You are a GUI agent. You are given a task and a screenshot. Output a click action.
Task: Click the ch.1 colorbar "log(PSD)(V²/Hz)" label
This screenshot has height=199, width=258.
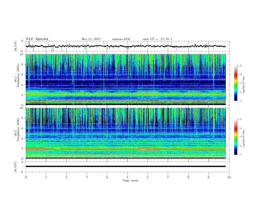pos(244,85)
